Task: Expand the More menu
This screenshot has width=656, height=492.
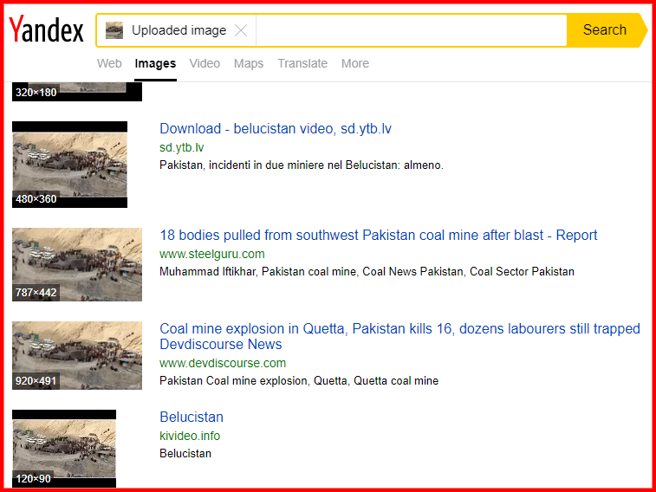Action: pos(355,63)
